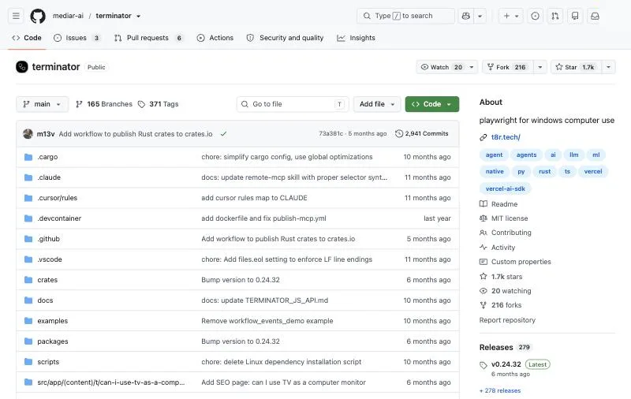The height and width of the screenshot is (399, 631).
Task: Open the t8r.tech website link
Action: (506, 137)
